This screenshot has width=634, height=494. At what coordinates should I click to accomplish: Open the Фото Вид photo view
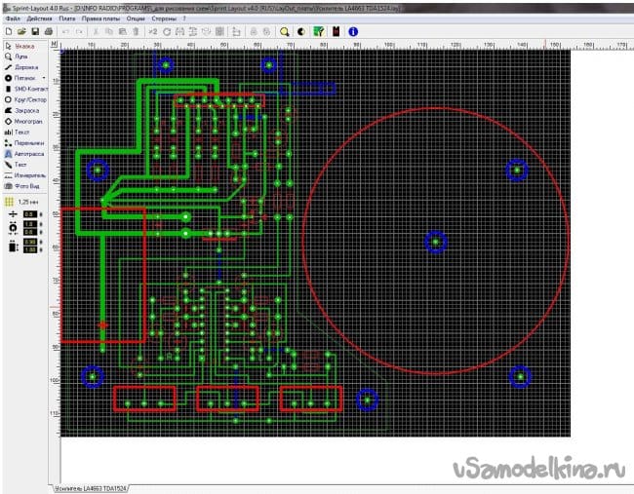tap(25, 185)
